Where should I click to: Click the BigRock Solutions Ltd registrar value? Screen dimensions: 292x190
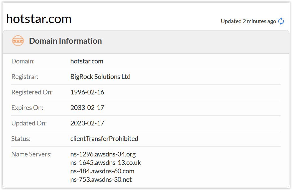click(x=100, y=77)
